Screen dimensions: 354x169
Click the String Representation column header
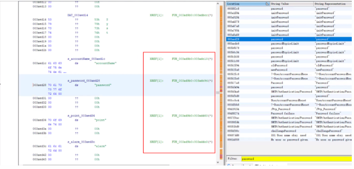click(333, 4)
